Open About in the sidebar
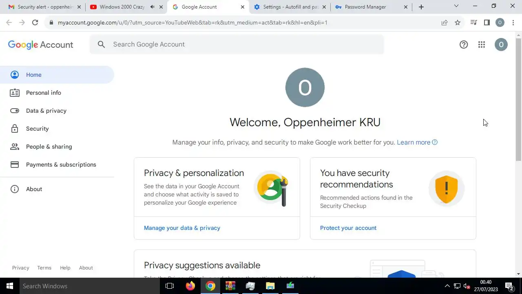 tap(57, 189)
